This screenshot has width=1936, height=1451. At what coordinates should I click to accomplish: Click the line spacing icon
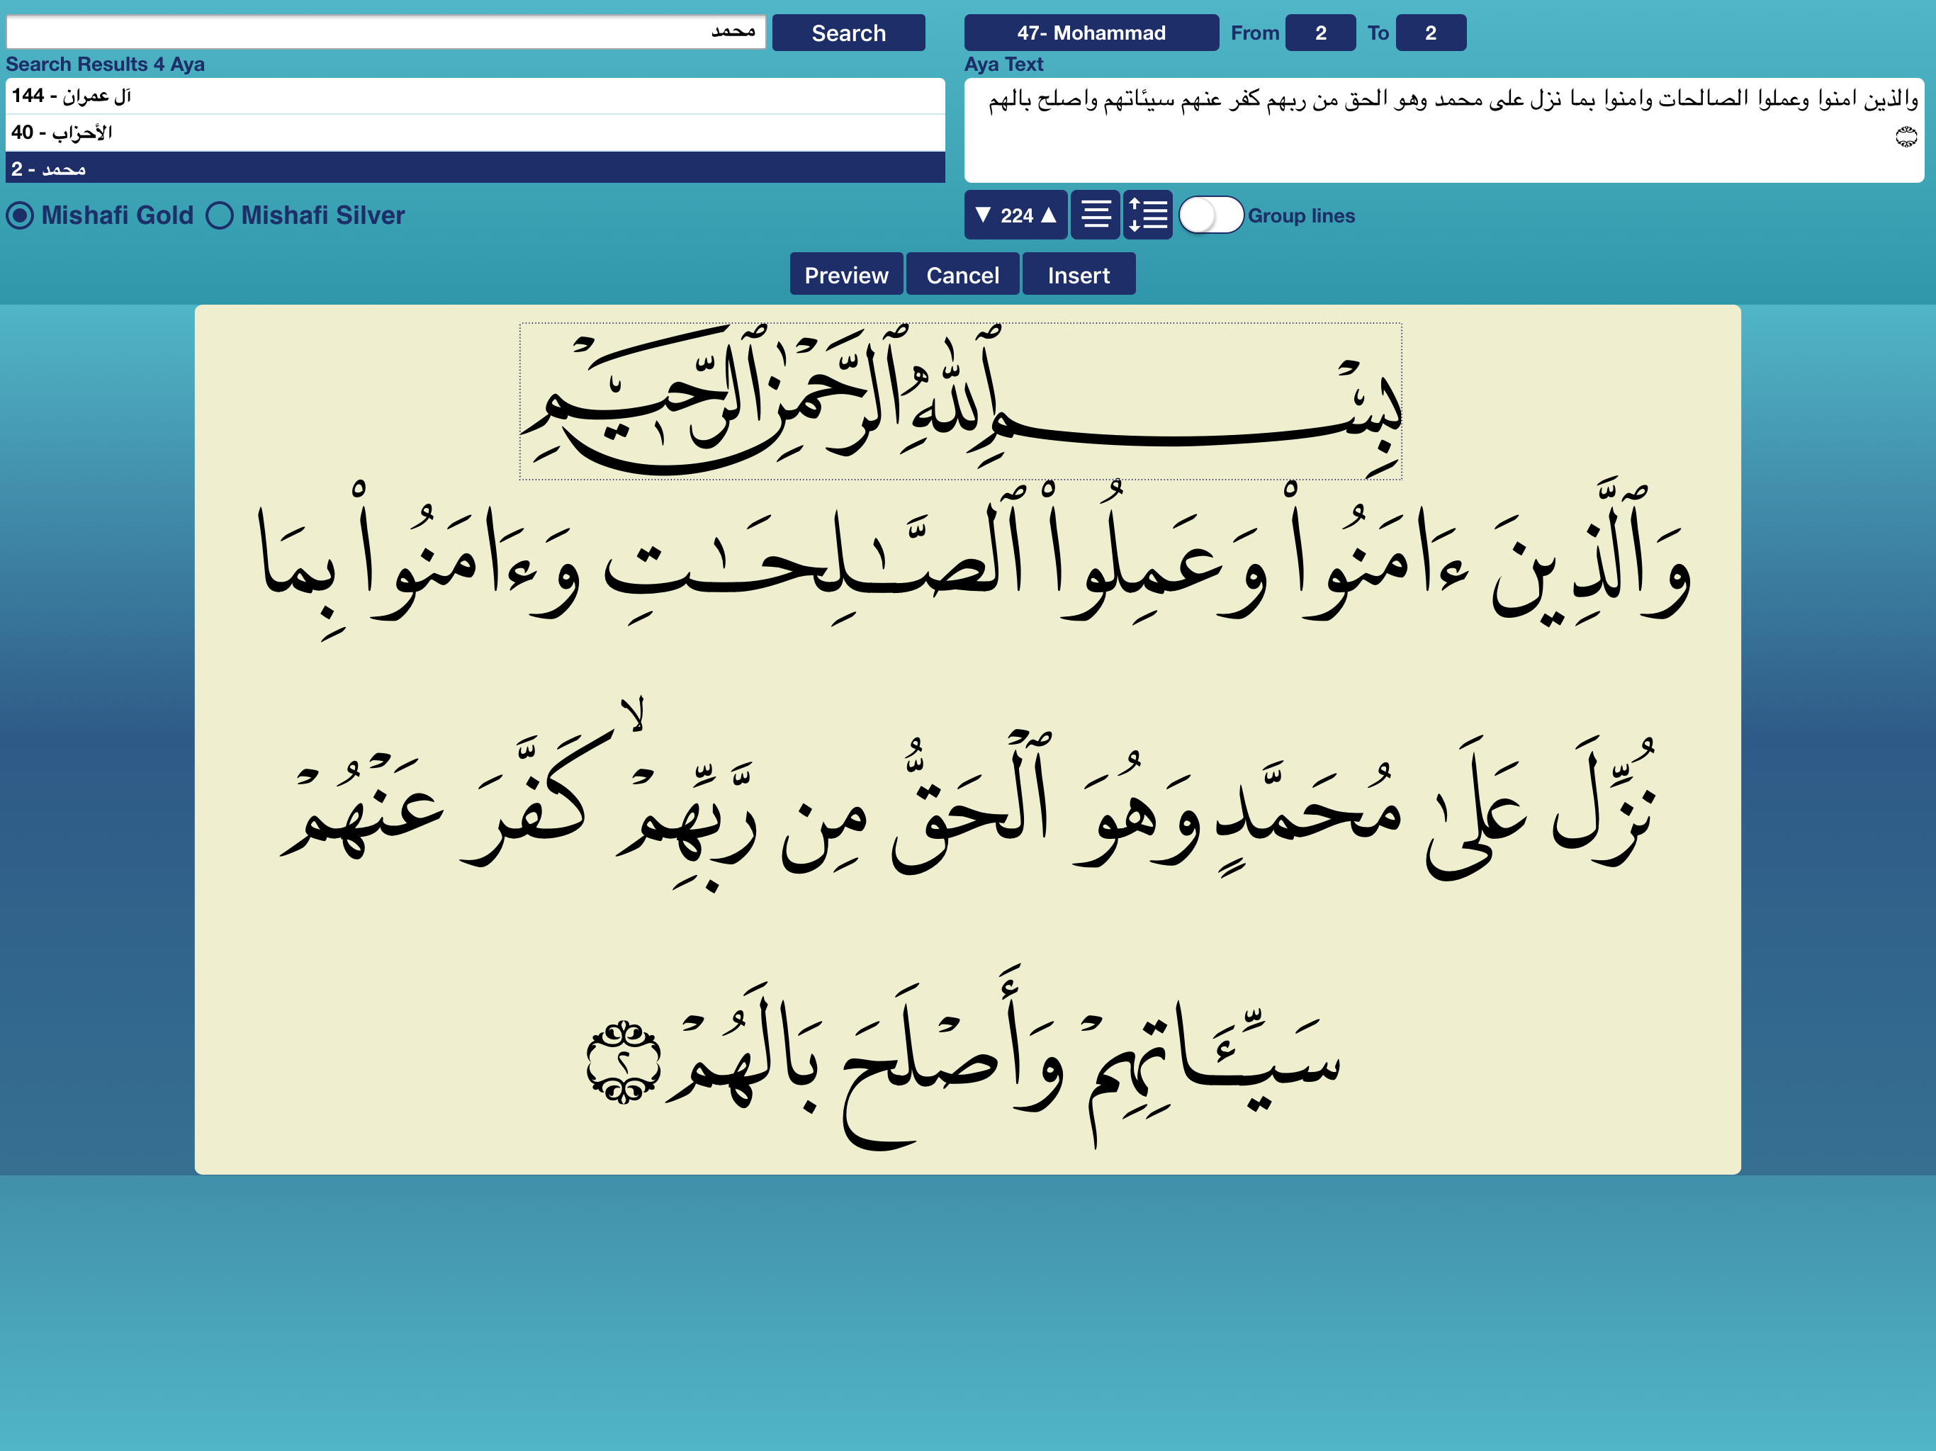click(1147, 215)
